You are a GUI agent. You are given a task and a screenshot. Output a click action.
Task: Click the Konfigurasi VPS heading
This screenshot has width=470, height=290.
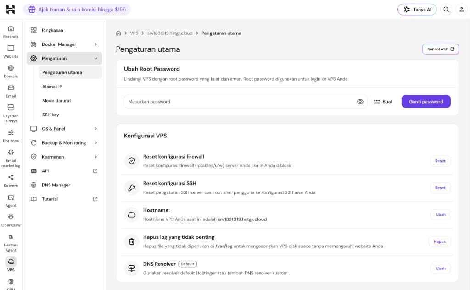145,136
